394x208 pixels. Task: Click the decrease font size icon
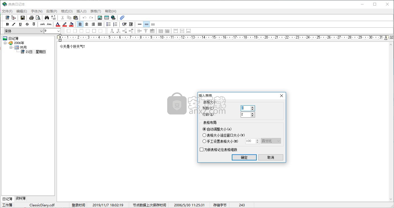point(49,24)
